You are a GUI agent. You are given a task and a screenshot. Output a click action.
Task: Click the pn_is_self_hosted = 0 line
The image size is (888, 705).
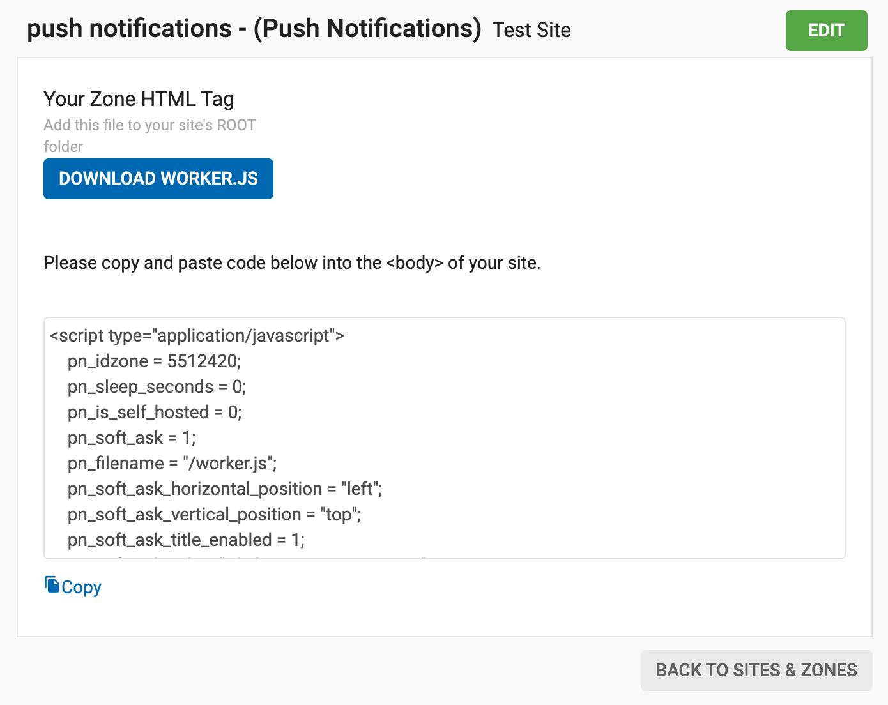pyautogui.click(x=155, y=413)
